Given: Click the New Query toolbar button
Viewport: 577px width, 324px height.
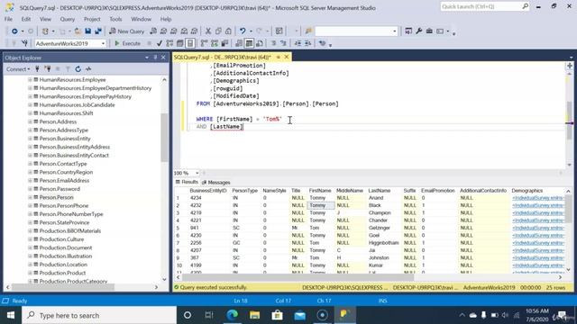Looking at the screenshot, I should [126, 31].
